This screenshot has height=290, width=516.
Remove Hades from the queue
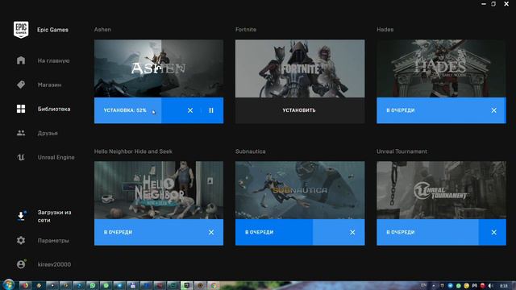(493, 110)
